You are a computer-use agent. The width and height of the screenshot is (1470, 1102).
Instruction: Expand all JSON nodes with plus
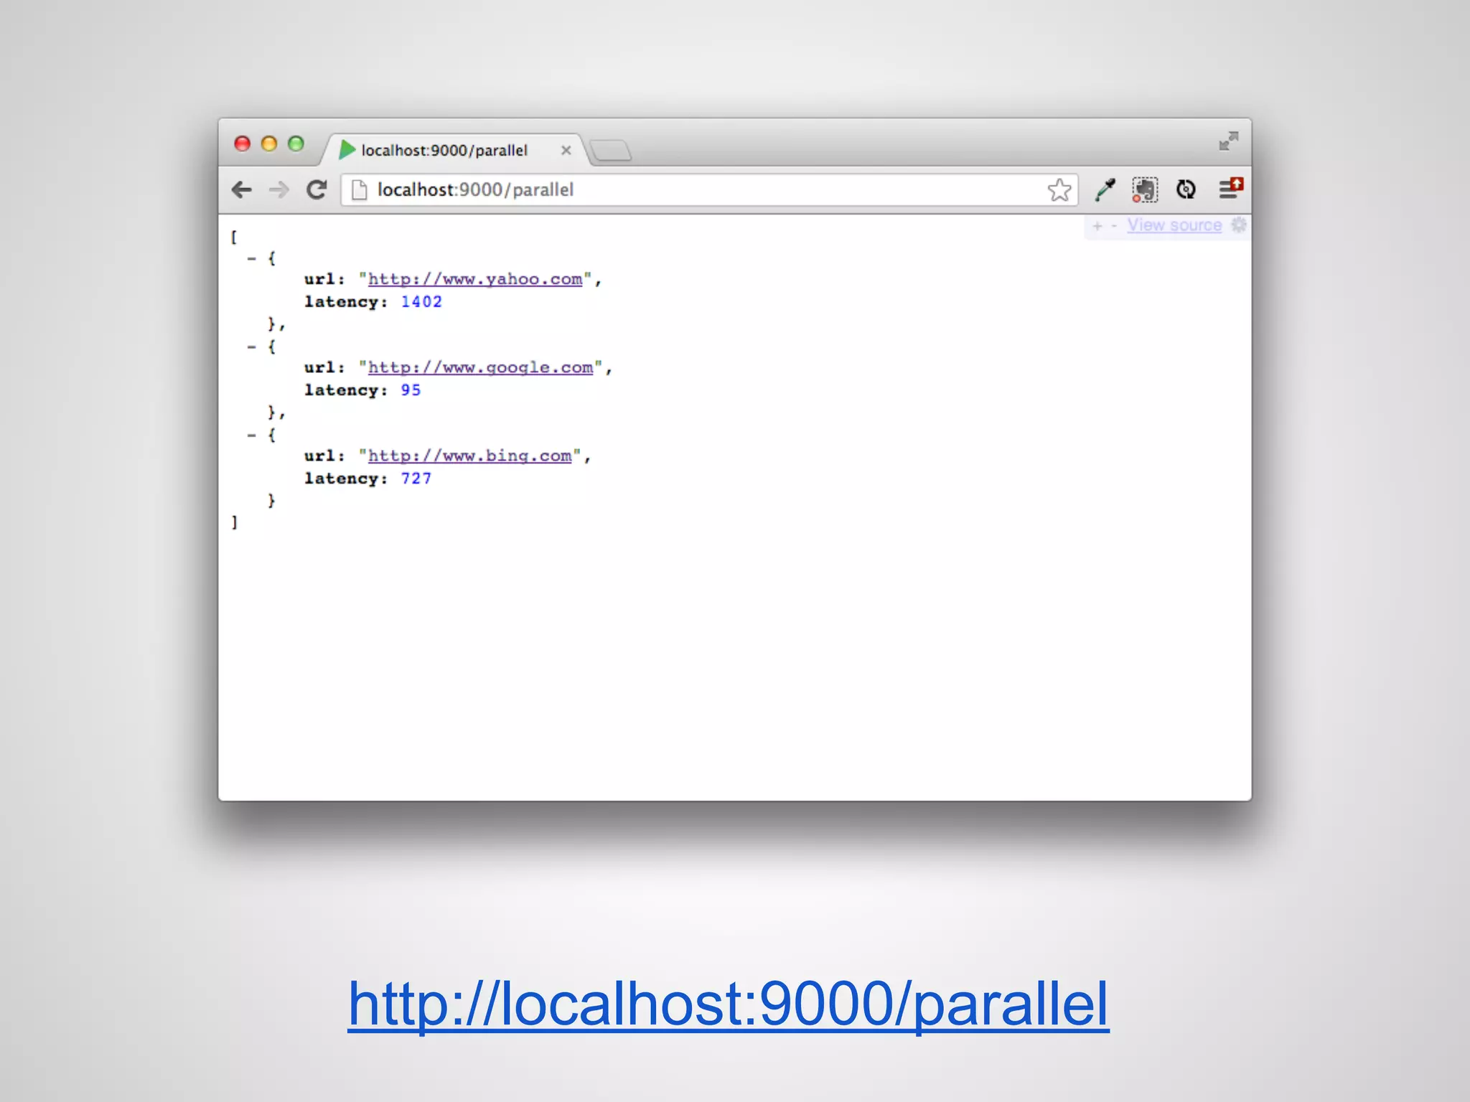(x=1097, y=226)
